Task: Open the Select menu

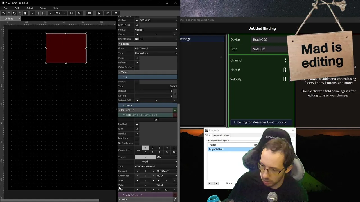Action: [x=30, y=8]
